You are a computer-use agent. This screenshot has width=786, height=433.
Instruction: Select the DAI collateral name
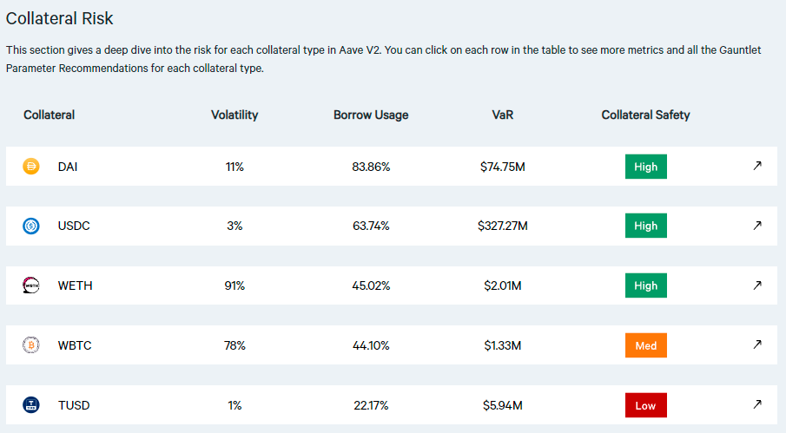68,167
